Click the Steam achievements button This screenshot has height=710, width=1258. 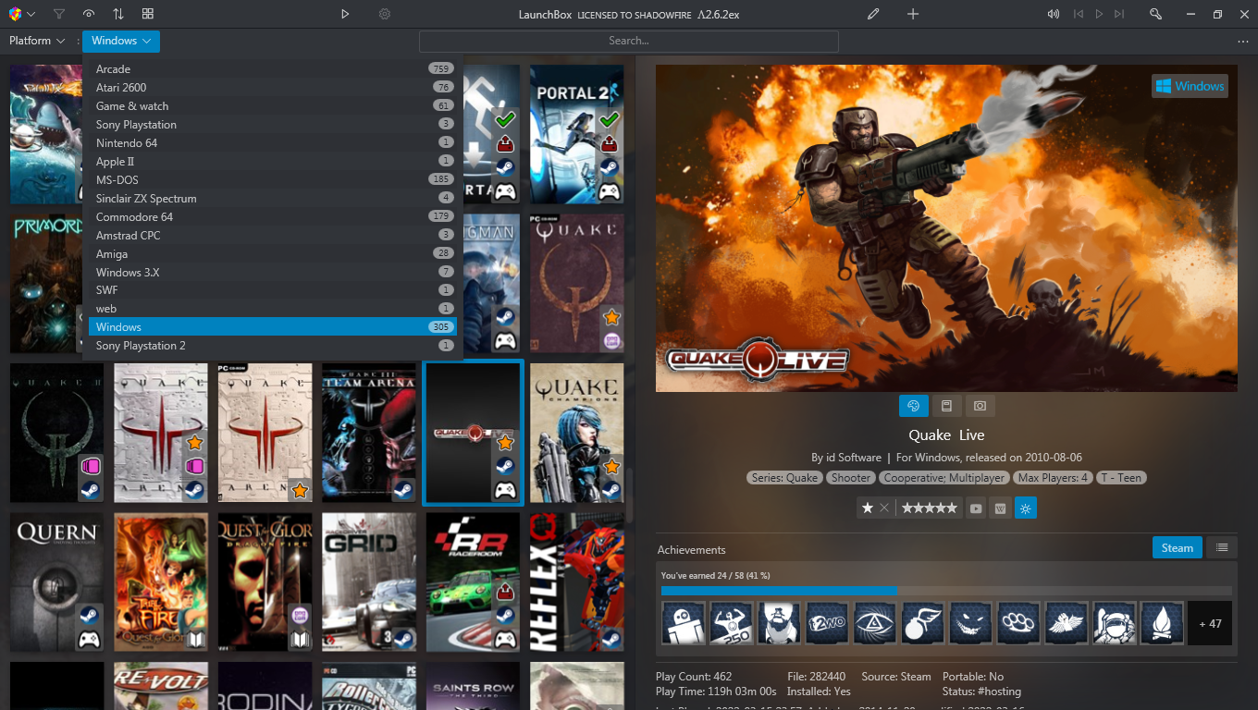click(x=1178, y=547)
